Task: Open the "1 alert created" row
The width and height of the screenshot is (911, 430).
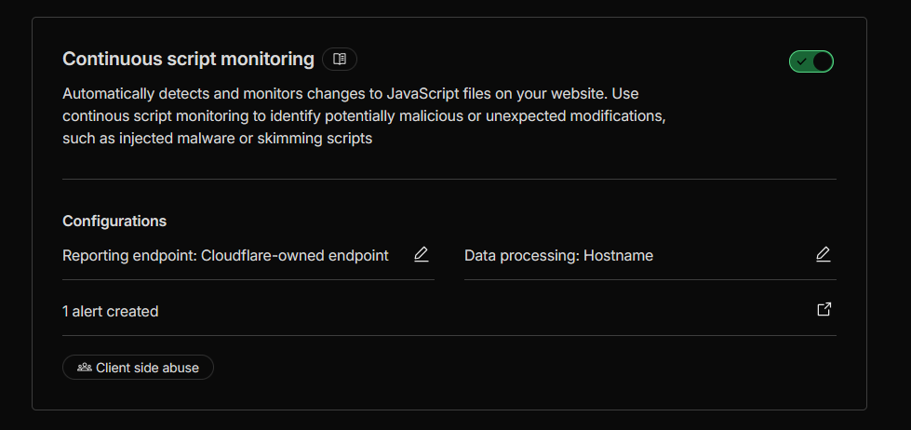Action: point(110,311)
